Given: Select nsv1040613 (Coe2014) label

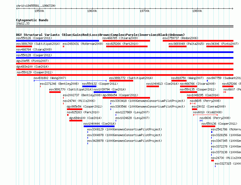Looking at the screenshot, I should pos(162,84).
